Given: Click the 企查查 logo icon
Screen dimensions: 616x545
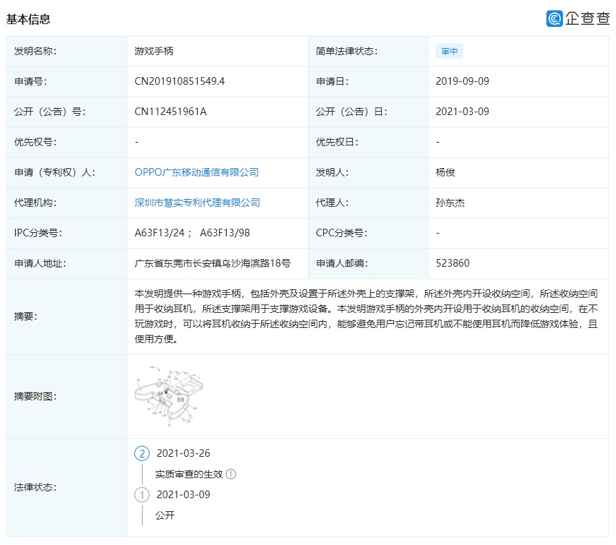Looking at the screenshot, I should click(555, 19).
